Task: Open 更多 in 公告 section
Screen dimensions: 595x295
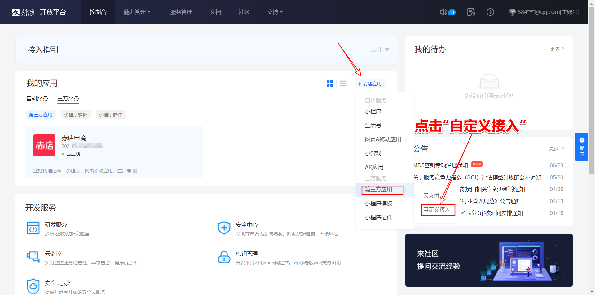Action: pyautogui.click(x=557, y=149)
